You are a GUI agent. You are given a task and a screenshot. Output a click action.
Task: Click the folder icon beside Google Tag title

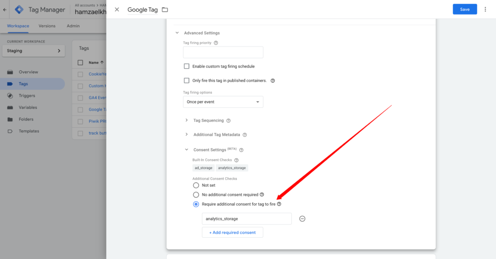click(x=165, y=10)
